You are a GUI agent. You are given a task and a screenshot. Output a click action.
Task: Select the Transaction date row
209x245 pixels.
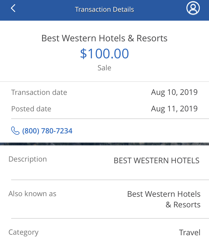(104, 92)
